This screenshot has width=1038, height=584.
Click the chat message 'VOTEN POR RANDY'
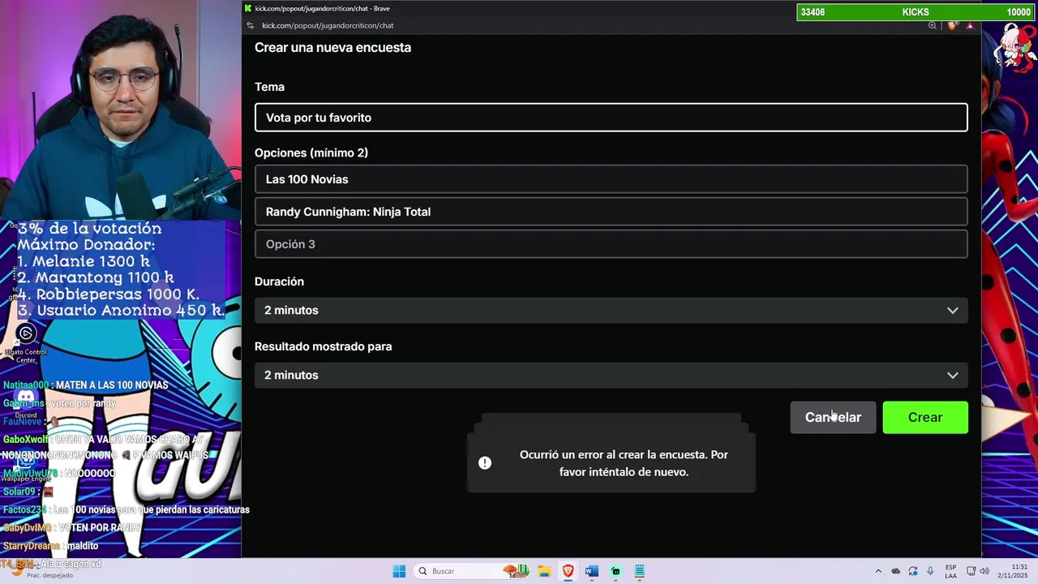point(101,527)
